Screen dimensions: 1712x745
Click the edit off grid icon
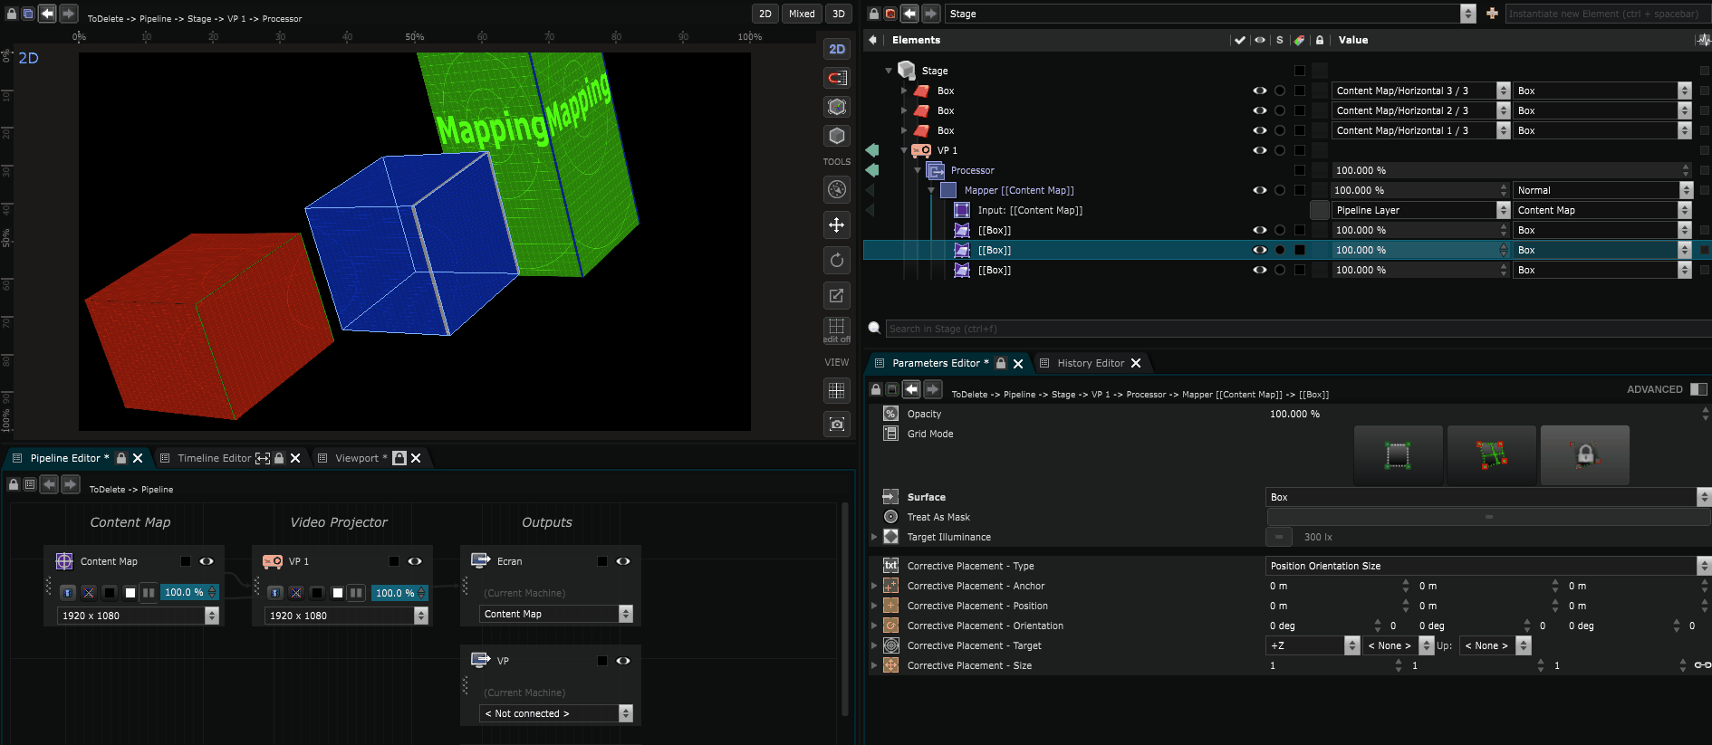[x=837, y=329]
